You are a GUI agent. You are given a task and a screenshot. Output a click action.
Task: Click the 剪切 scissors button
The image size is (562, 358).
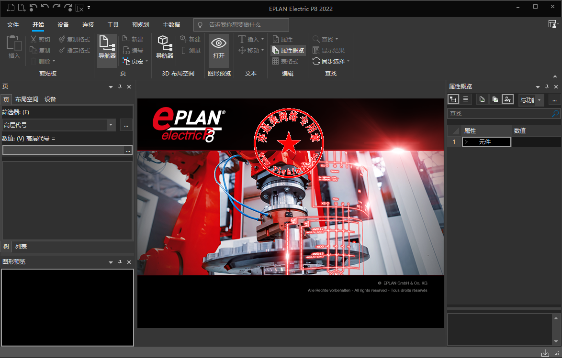[x=40, y=39]
